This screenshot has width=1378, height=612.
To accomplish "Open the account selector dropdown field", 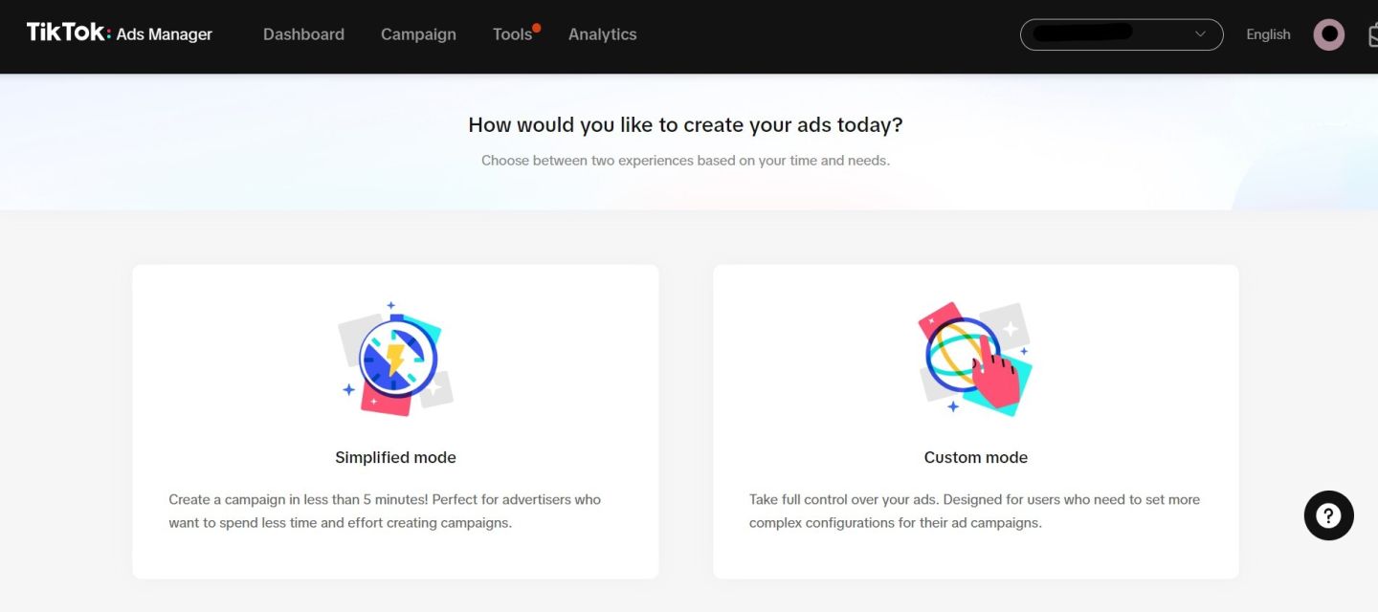I will 1110,34.
